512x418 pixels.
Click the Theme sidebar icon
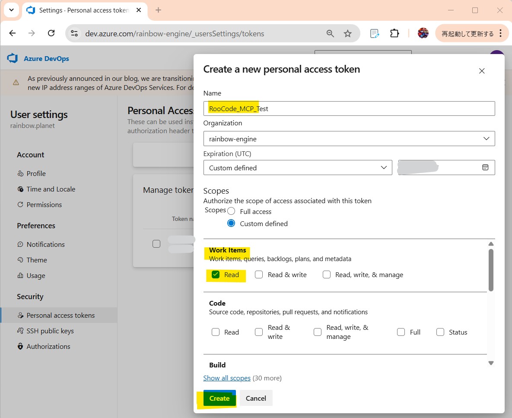pyautogui.click(x=20, y=260)
